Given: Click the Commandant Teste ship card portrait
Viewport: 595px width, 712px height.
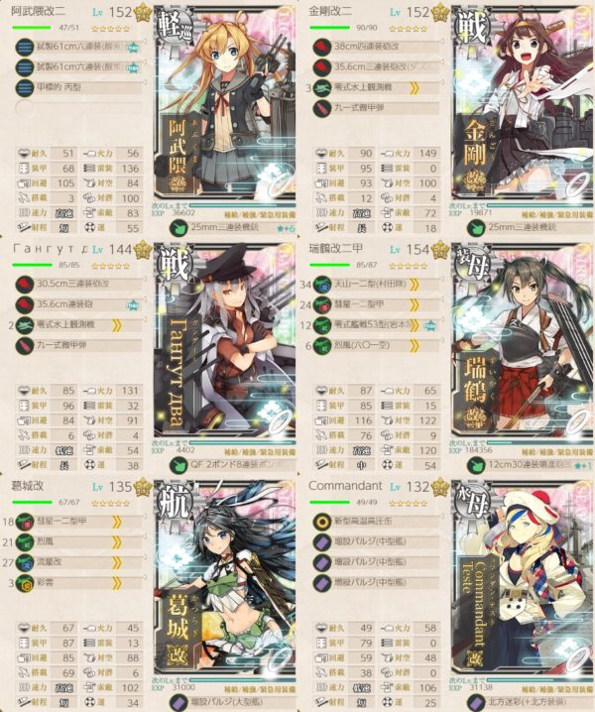Looking at the screenshot, I should (x=523, y=578).
